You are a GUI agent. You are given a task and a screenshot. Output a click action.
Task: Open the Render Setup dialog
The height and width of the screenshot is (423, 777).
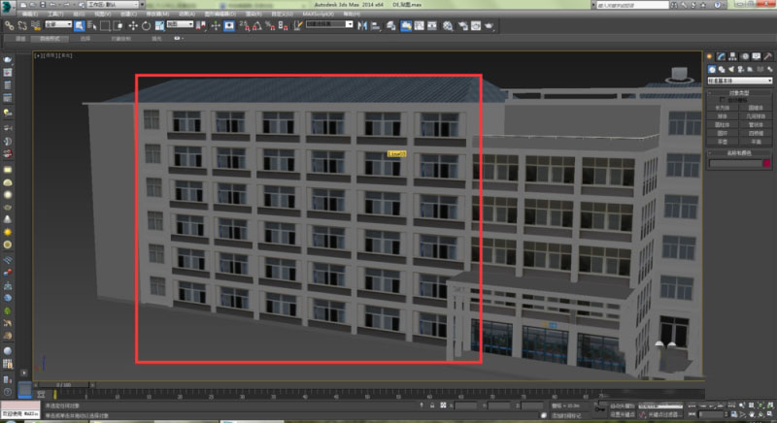point(463,26)
